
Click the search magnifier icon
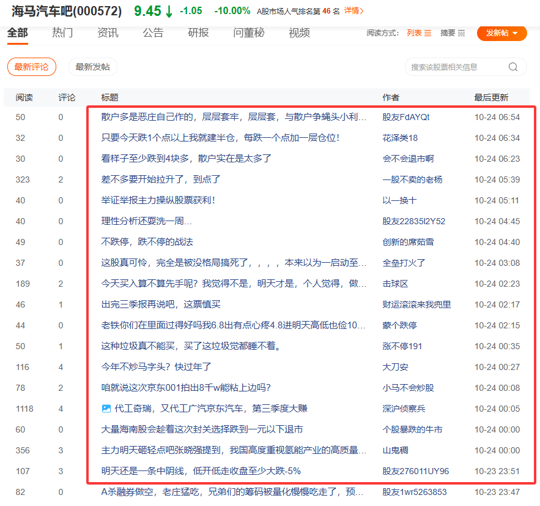tap(513, 67)
